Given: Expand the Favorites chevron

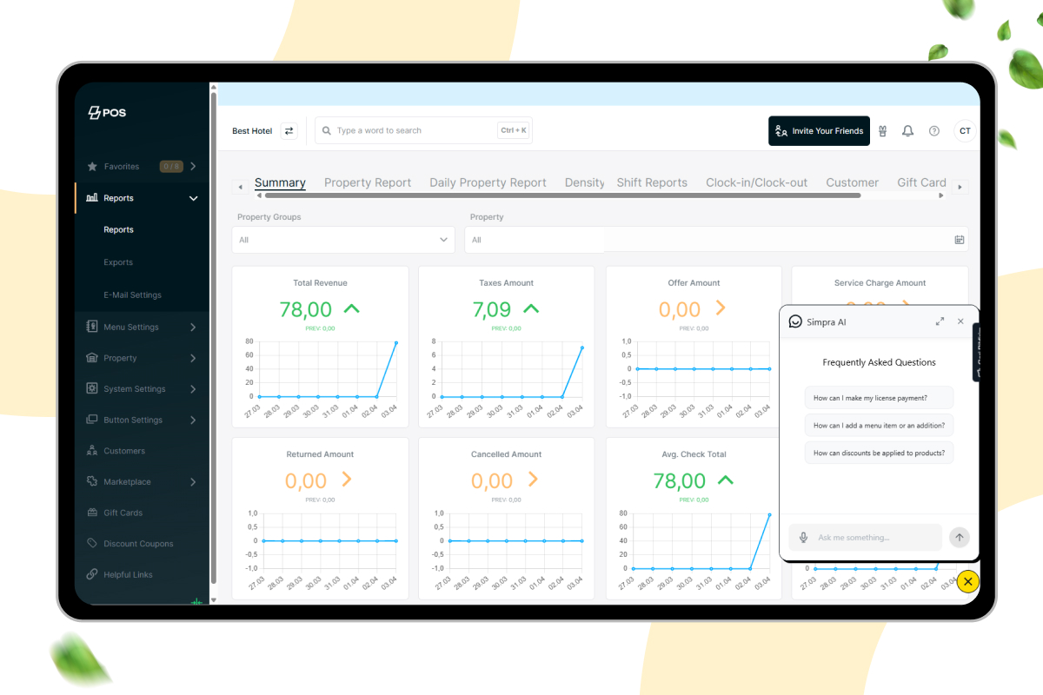Looking at the screenshot, I should tap(193, 167).
